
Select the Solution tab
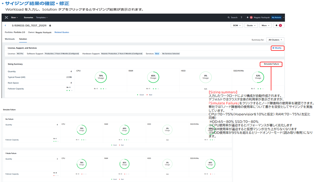coord(23,39)
